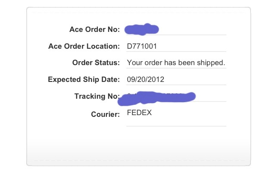This screenshot has width=275, height=169.
Task: Click the "Tracking No:" label
Action: pos(97,96)
